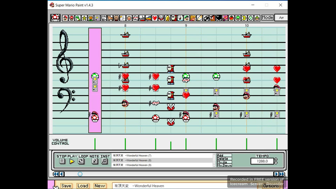336x189 pixels.
Task: Click Mv.Down to move song down
Action: tap(224, 165)
